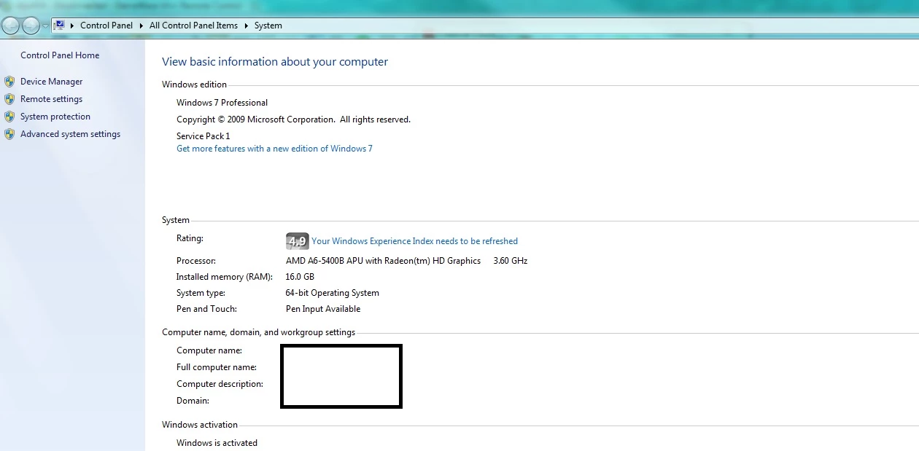Click Windows Experience Index needs refresh link
Screen dimensions: 919x451
click(414, 241)
